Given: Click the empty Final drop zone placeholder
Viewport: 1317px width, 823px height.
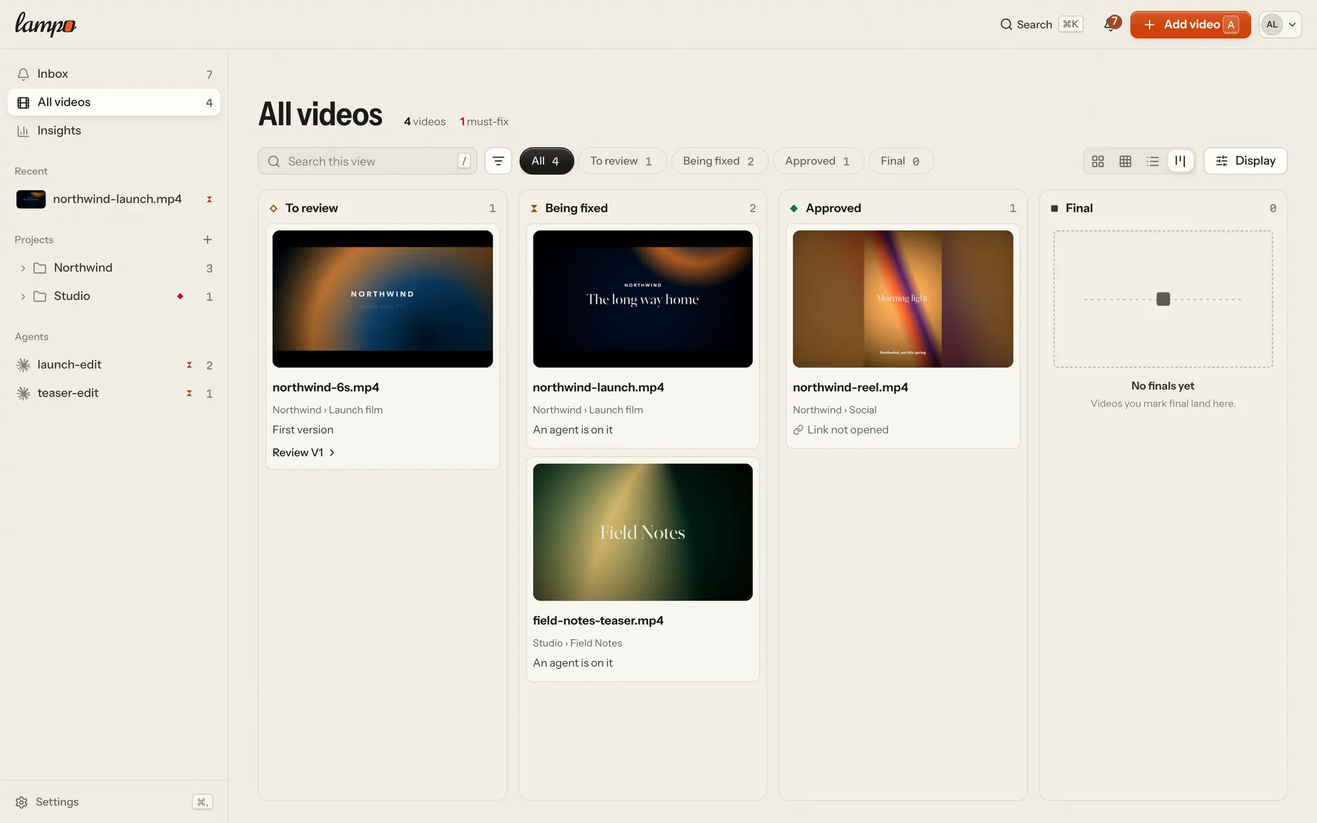Looking at the screenshot, I should pos(1163,299).
